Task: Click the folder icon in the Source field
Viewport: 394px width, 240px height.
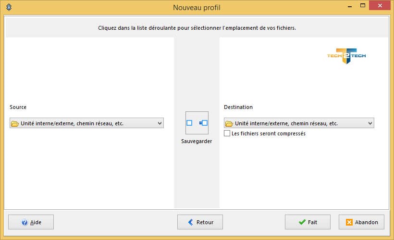Action: tap(14, 123)
